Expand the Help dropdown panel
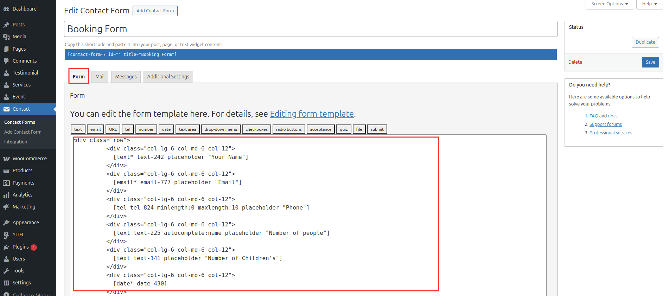669x296 pixels. tap(649, 4)
